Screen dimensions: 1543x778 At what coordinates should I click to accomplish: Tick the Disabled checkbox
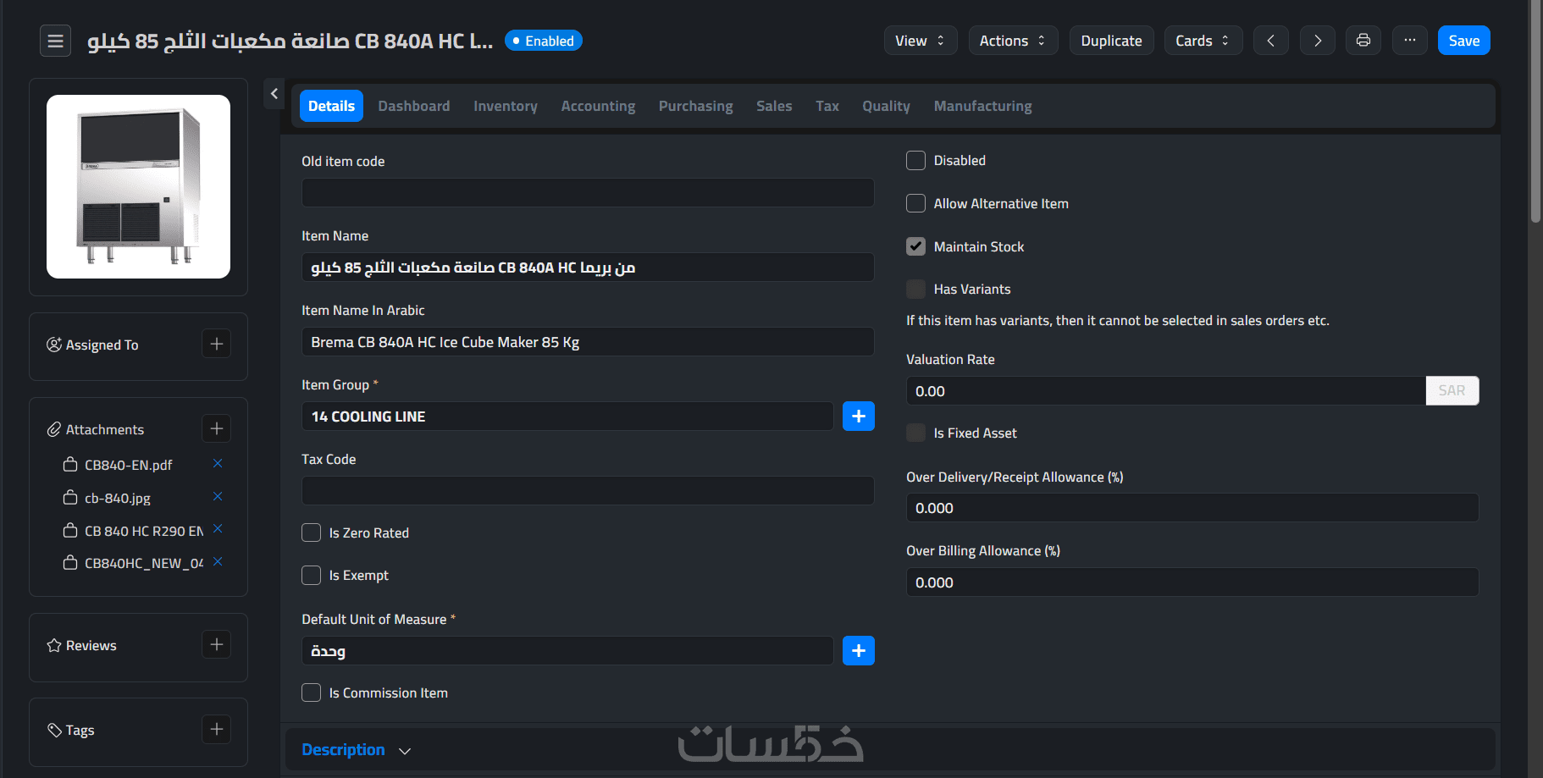point(915,161)
